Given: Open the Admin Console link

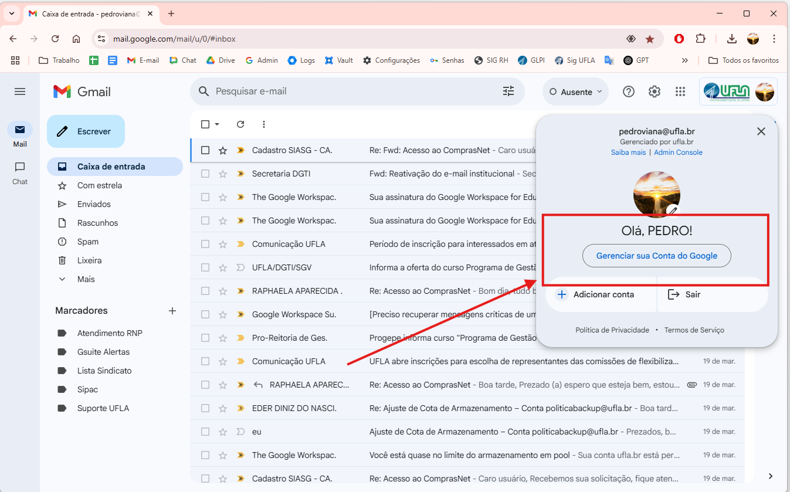Looking at the screenshot, I should 678,152.
